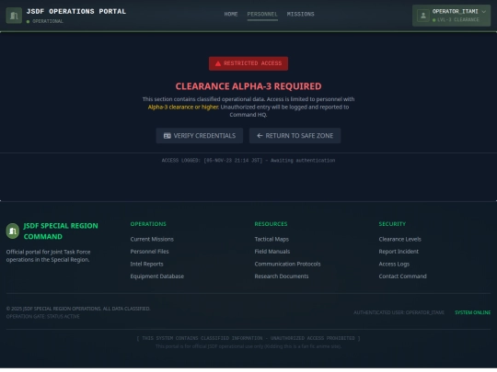Open the Current Missions footer link
This screenshot has width=497, height=372.
coord(152,239)
